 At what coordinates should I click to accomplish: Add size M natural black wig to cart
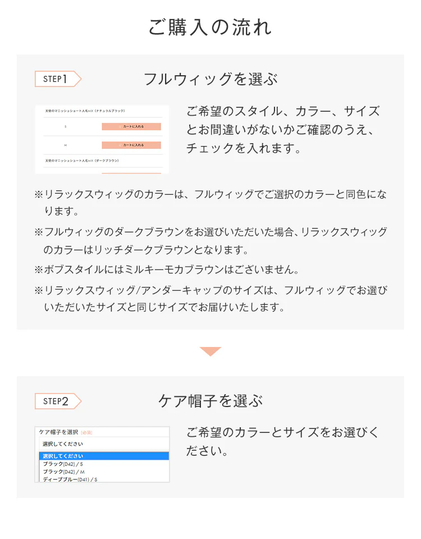pyautogui.click(x=131, y=145)
